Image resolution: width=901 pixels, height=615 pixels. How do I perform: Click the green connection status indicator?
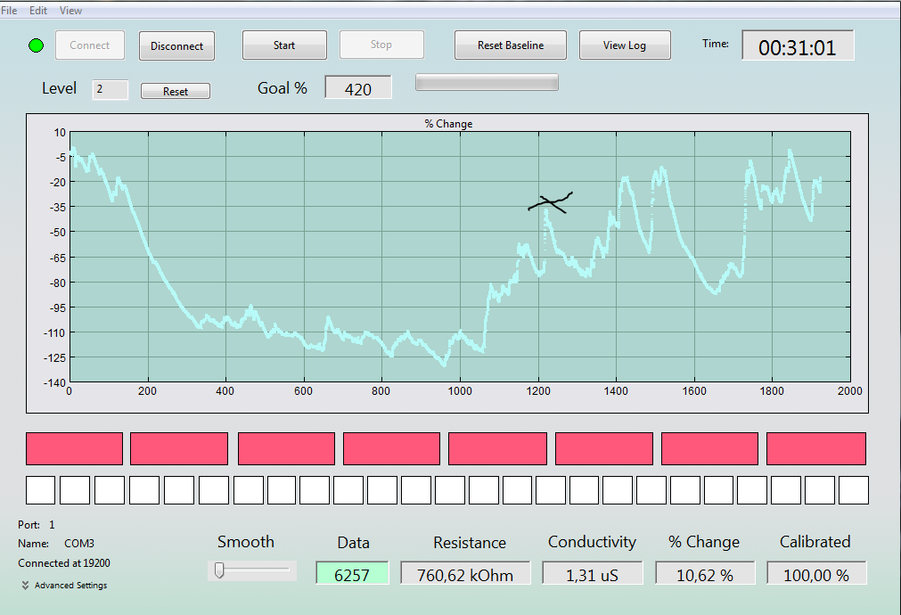[x=37, y=45]
